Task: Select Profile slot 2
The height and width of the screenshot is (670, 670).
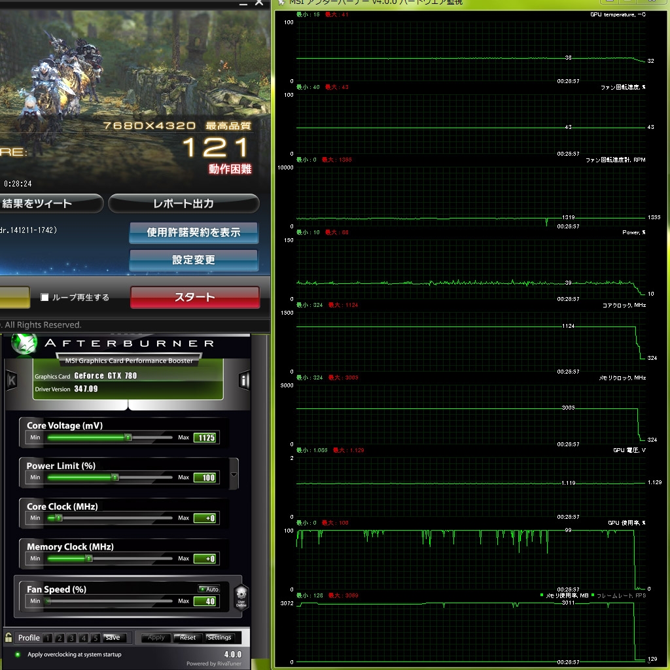Action: [60, 638]
